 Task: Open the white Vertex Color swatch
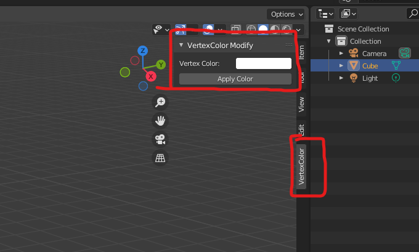(x=264, y=63)
